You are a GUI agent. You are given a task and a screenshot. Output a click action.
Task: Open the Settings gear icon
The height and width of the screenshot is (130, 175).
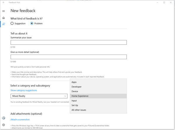click(3, 125)
